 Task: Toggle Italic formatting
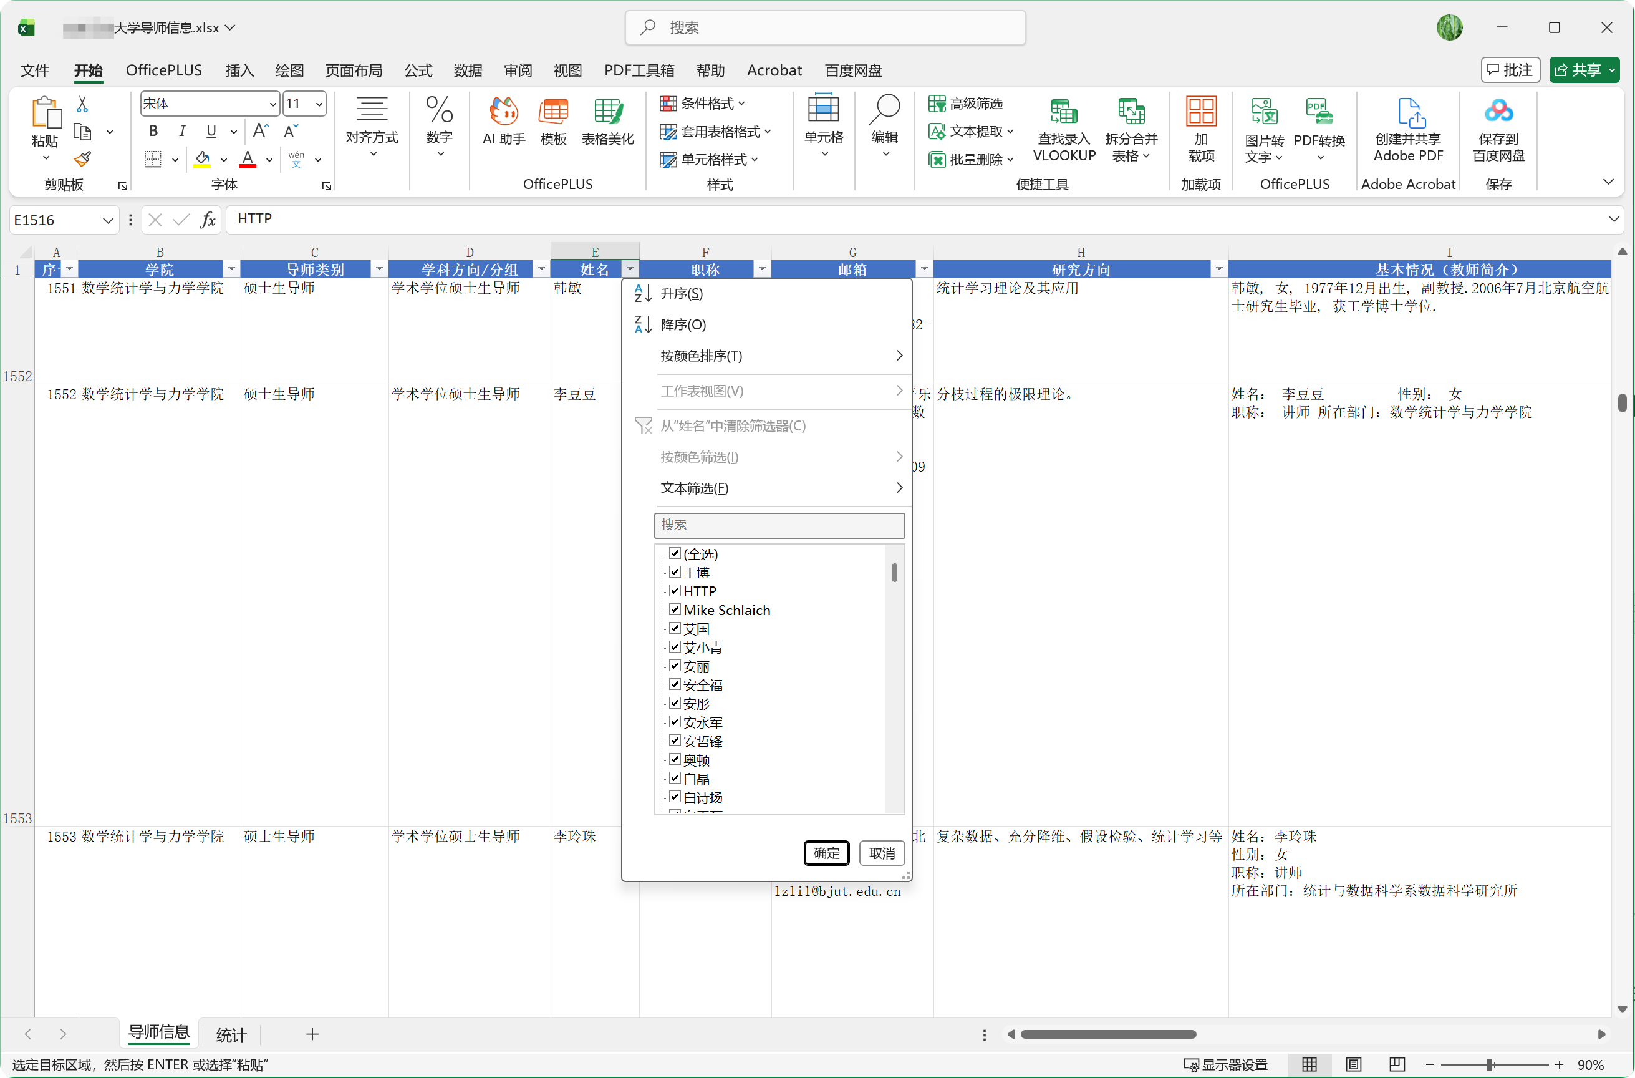[182, 130]
